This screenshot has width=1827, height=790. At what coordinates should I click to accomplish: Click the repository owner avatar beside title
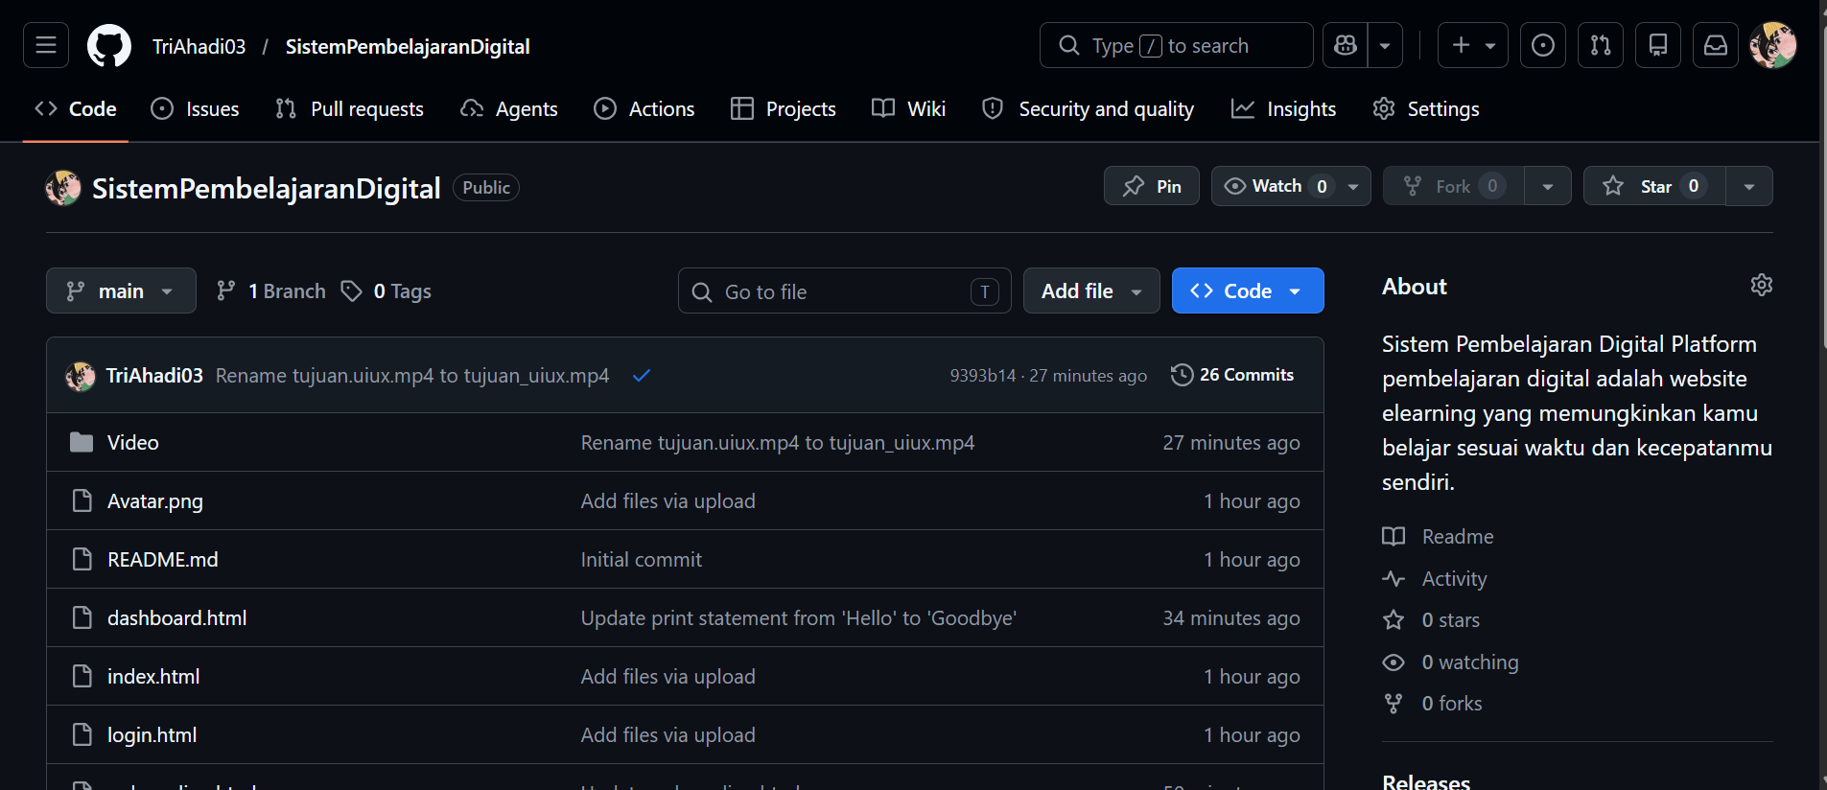pos(63,188)
